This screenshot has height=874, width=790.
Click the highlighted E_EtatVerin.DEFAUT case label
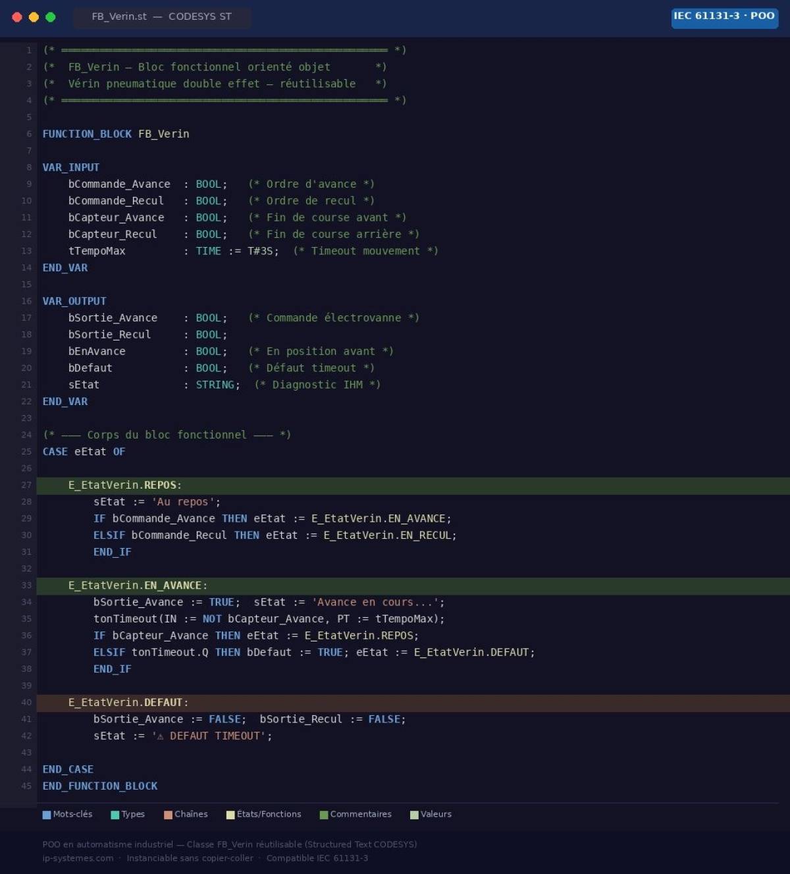point(128,703)
